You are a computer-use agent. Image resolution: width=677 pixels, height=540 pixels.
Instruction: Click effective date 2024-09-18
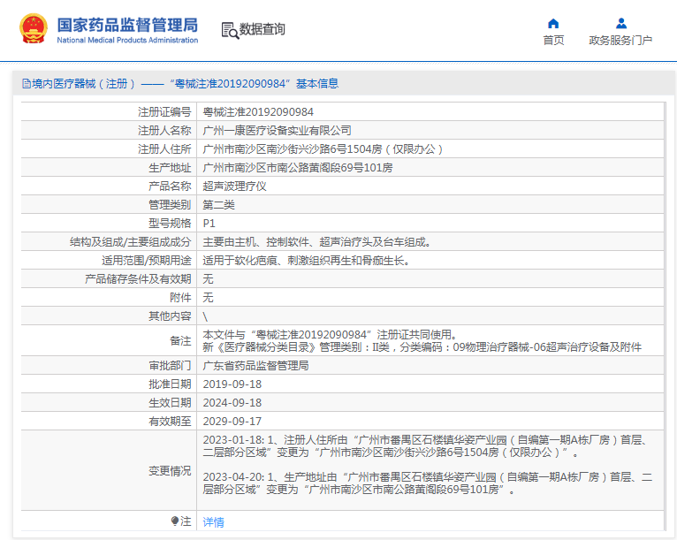pos(232,403)
